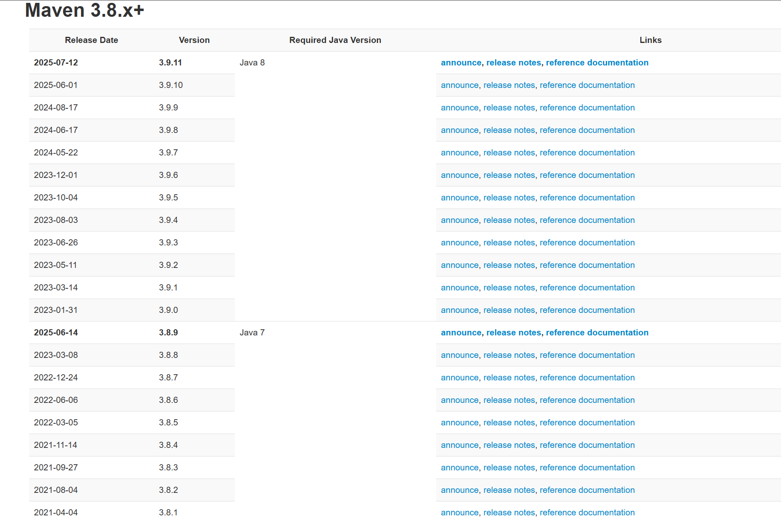Image resolution: width=781 pixels, height=517 pixels.
Task: Open release notes in the 3.8.5 row
Action: tap(509, 423)
